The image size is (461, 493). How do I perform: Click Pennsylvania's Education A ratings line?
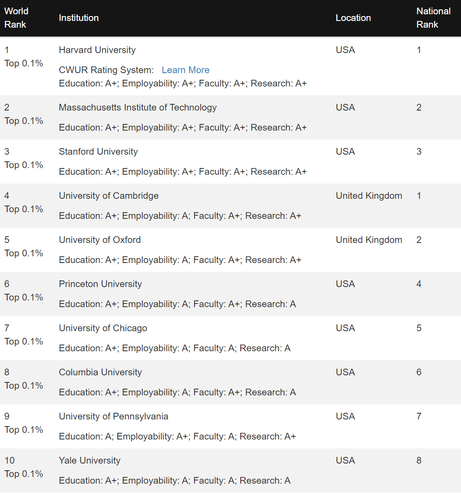coord(177,436)
